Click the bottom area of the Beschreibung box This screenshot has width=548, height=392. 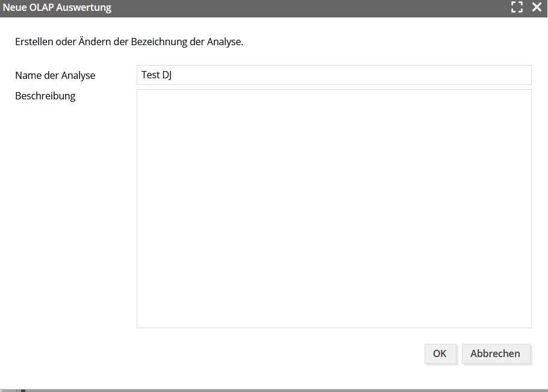click(334, 314)
